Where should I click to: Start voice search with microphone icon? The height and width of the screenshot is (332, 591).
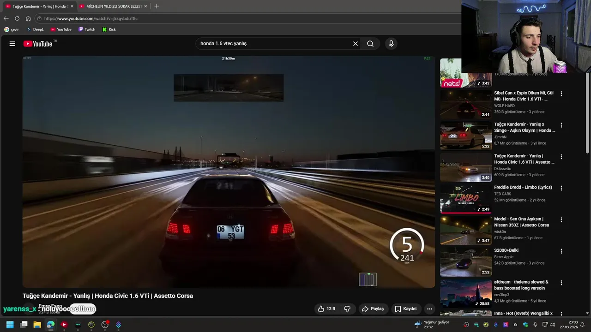pyautogui.click(x=391, y=44)
